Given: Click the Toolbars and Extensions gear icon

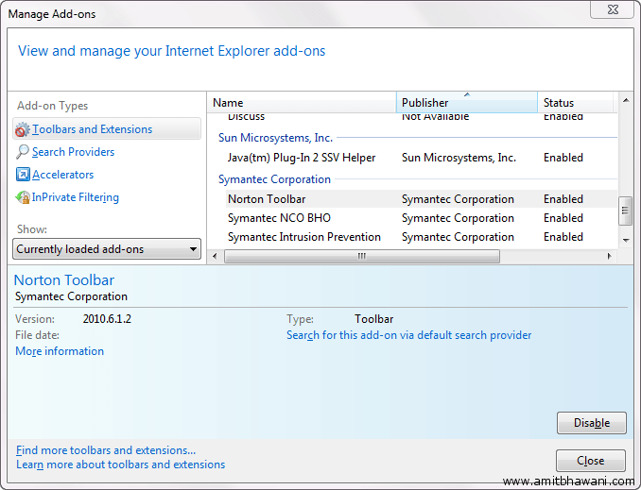Looking at the screenshot, I should tap(23, 129).
